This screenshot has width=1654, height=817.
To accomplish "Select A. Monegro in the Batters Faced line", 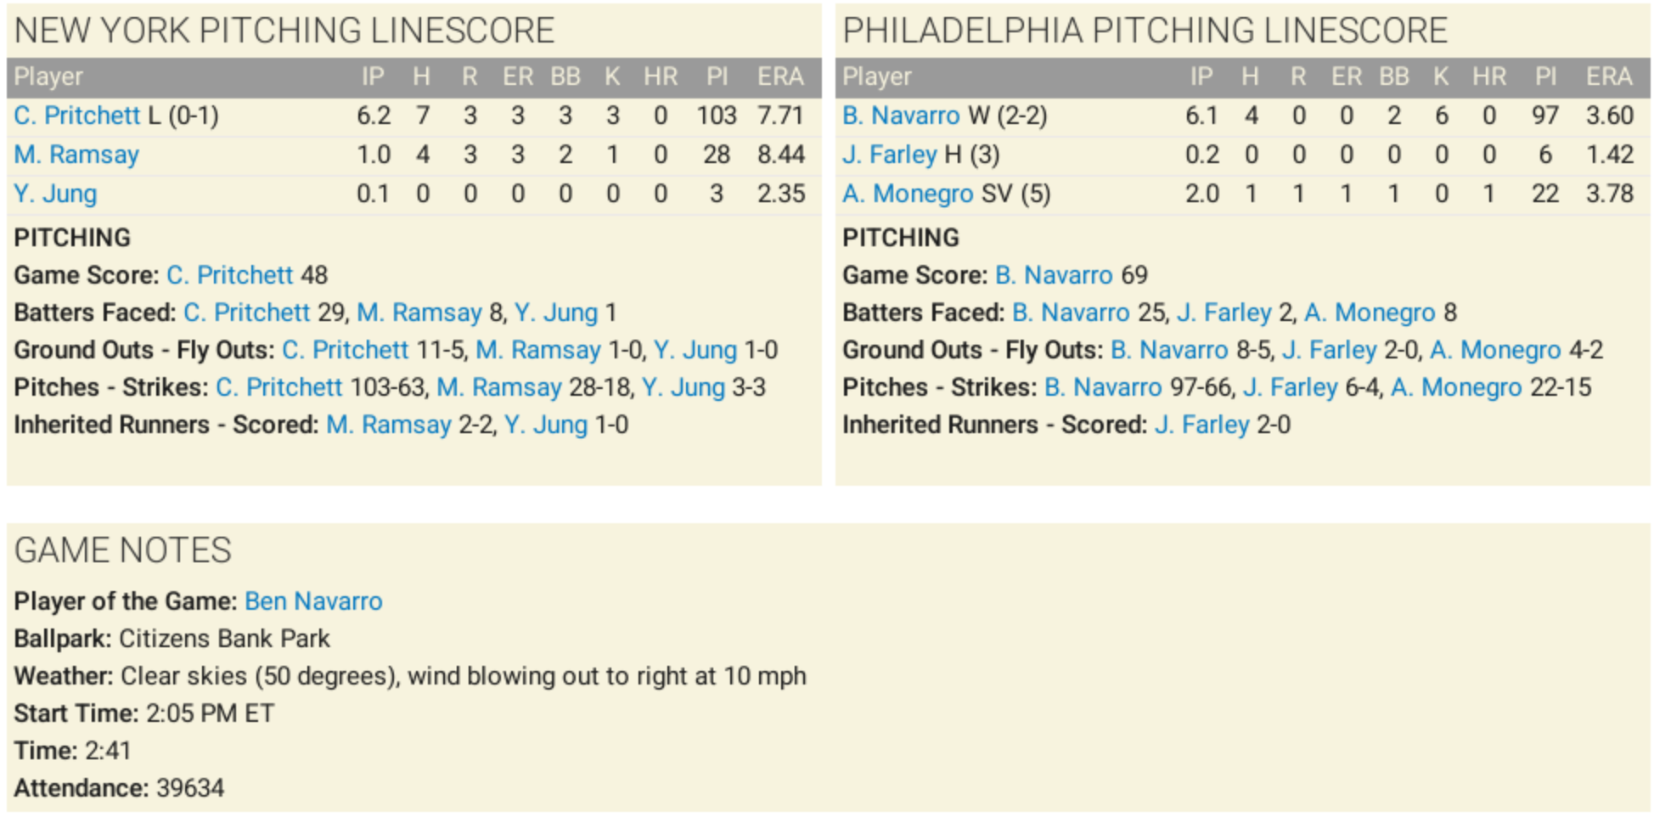I will point(1370,313).
